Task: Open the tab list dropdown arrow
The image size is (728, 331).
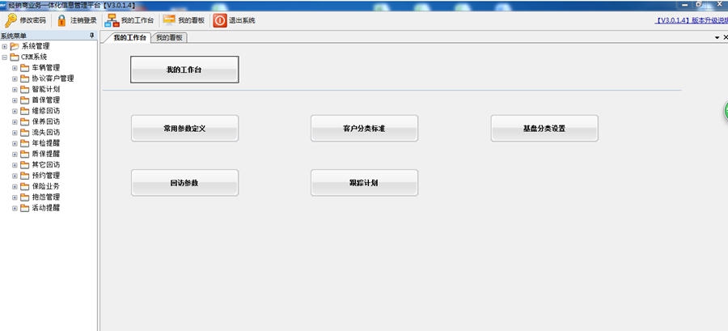Action: (717, 37)
